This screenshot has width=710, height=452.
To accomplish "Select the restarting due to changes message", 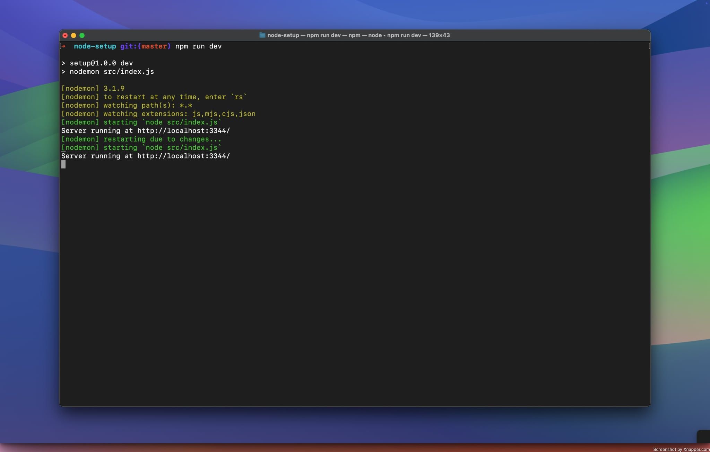I will pos(141,139).
